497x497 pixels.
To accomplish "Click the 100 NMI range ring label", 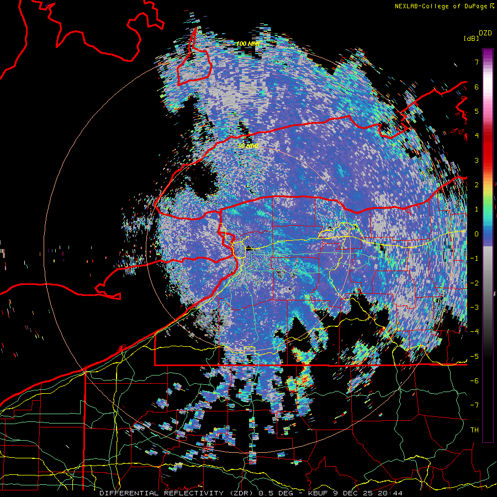I will (x=248, y=44).
